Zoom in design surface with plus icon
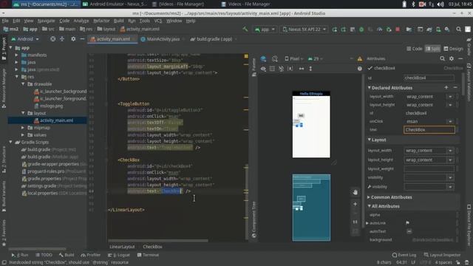 355,204
